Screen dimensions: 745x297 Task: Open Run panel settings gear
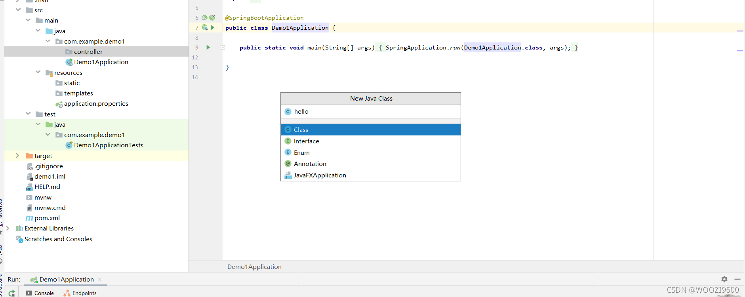click(724, 279)
